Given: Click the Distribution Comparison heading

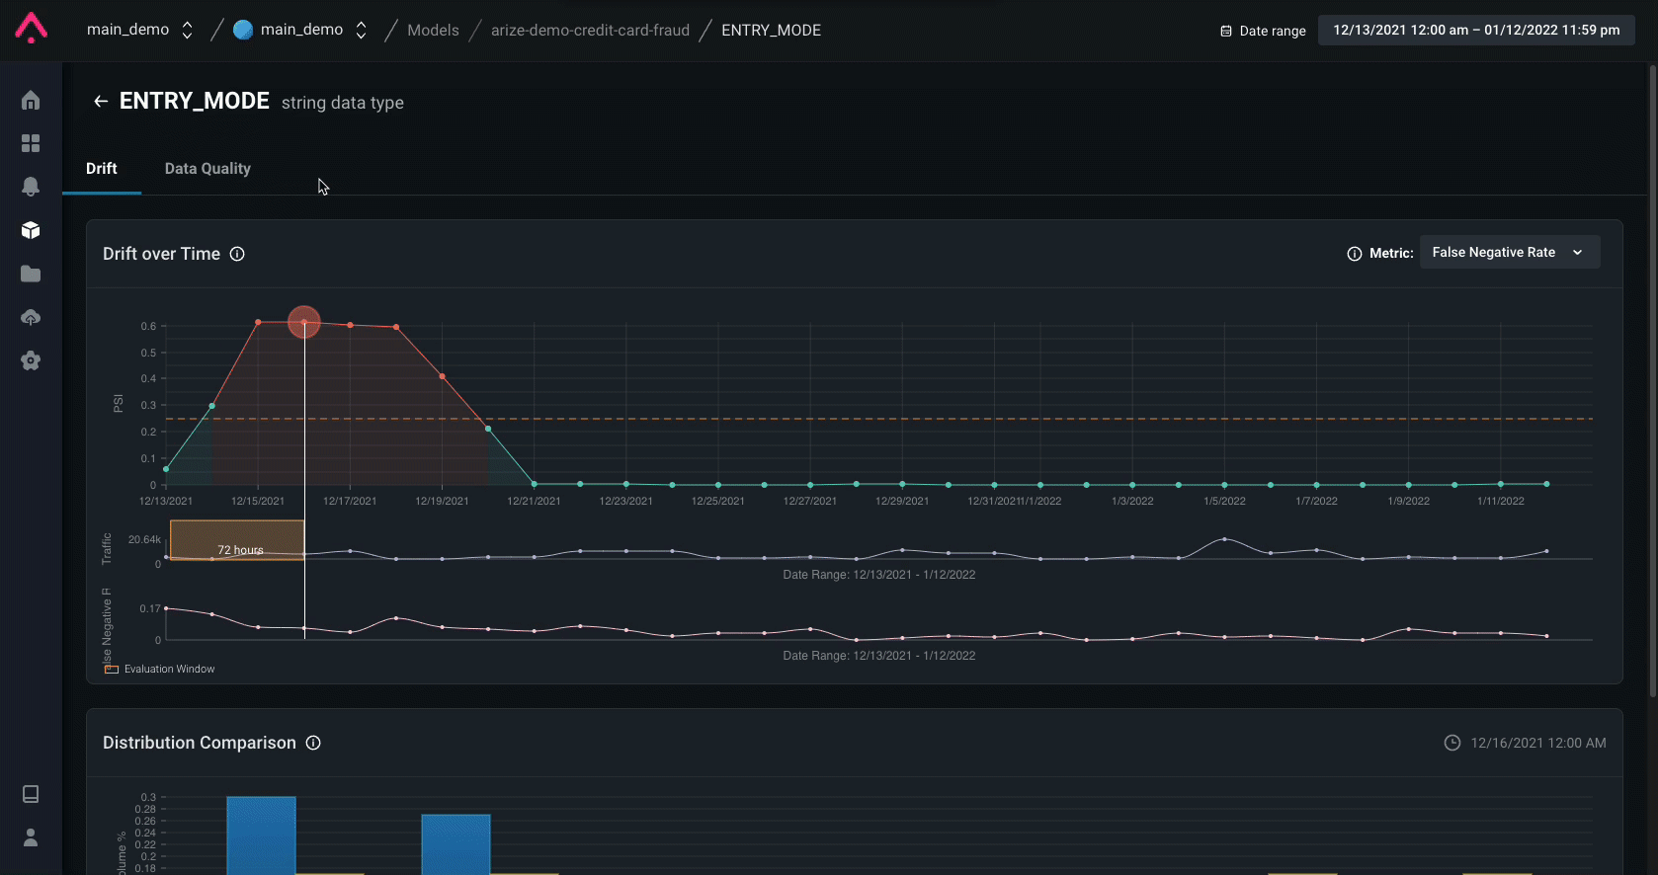Looking at the screenshot, I should tap(200, 743).
